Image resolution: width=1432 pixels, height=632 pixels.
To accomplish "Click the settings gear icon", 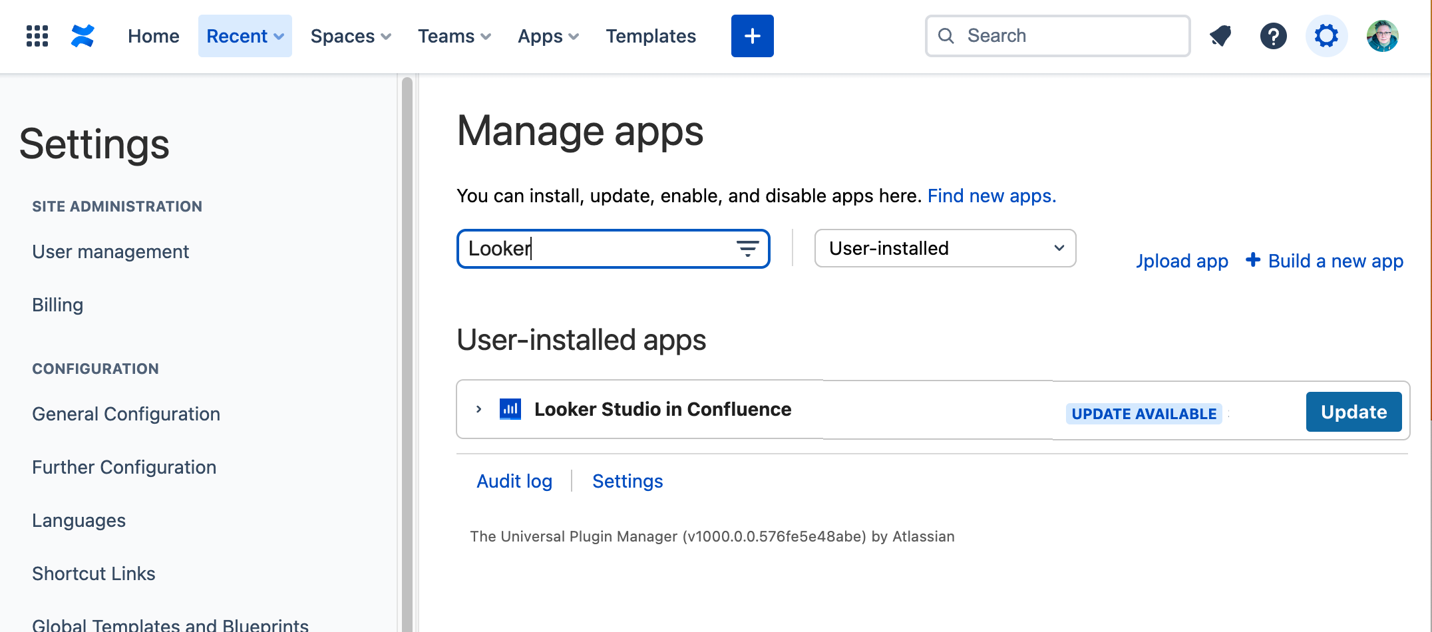I will (x=1326, y=36).
